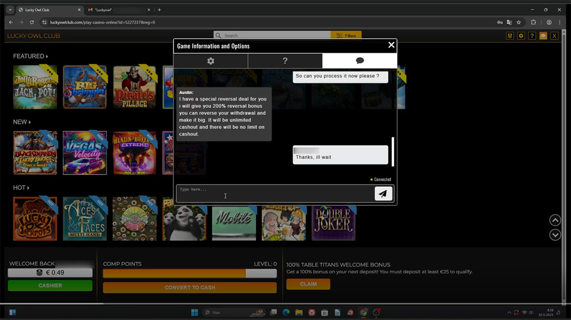Open the lobby help question mark icon
This screenshot has height=320, width=571.
click(x=532, y=36)
